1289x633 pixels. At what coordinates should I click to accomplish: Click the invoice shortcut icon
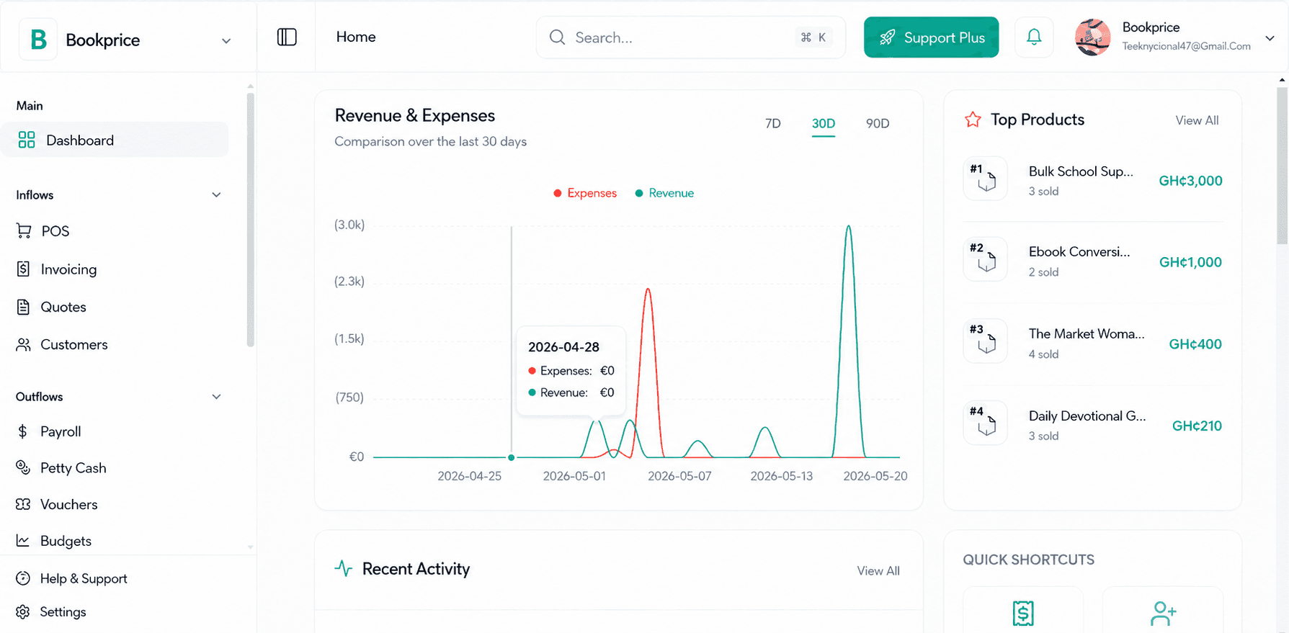1023,613
